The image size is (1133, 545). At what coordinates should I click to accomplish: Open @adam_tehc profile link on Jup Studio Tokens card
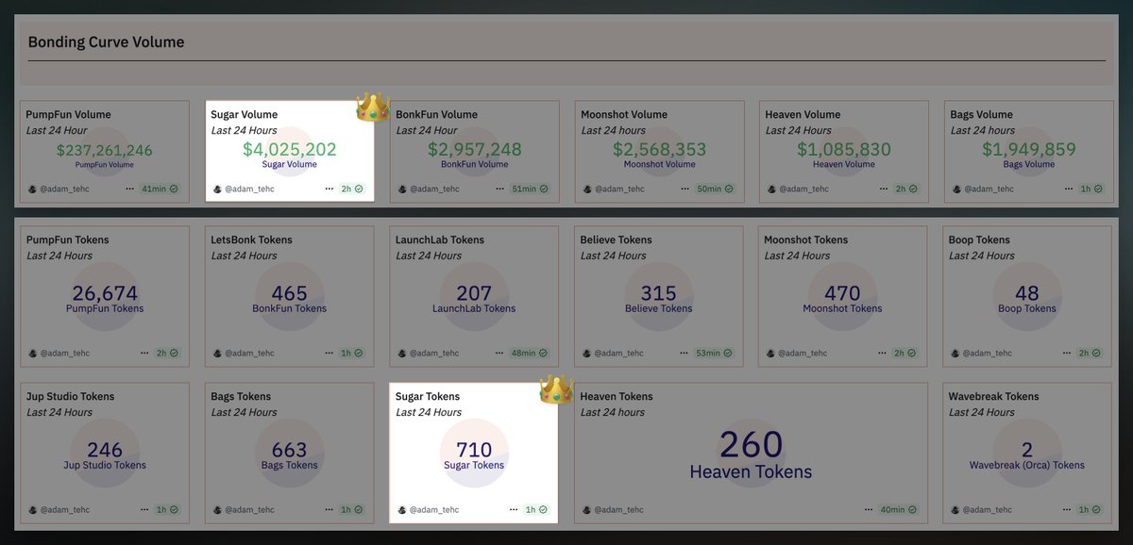[x=64, y=510]
